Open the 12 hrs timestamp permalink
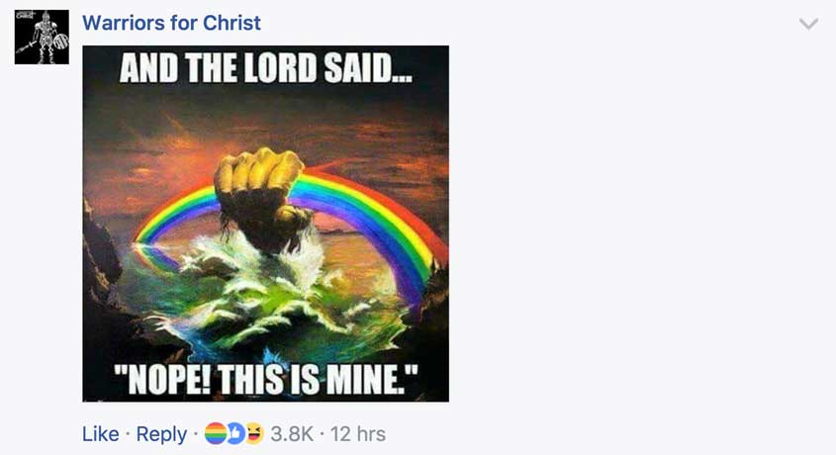This screenshot has width=836, height=455. (x=358, y=433)
